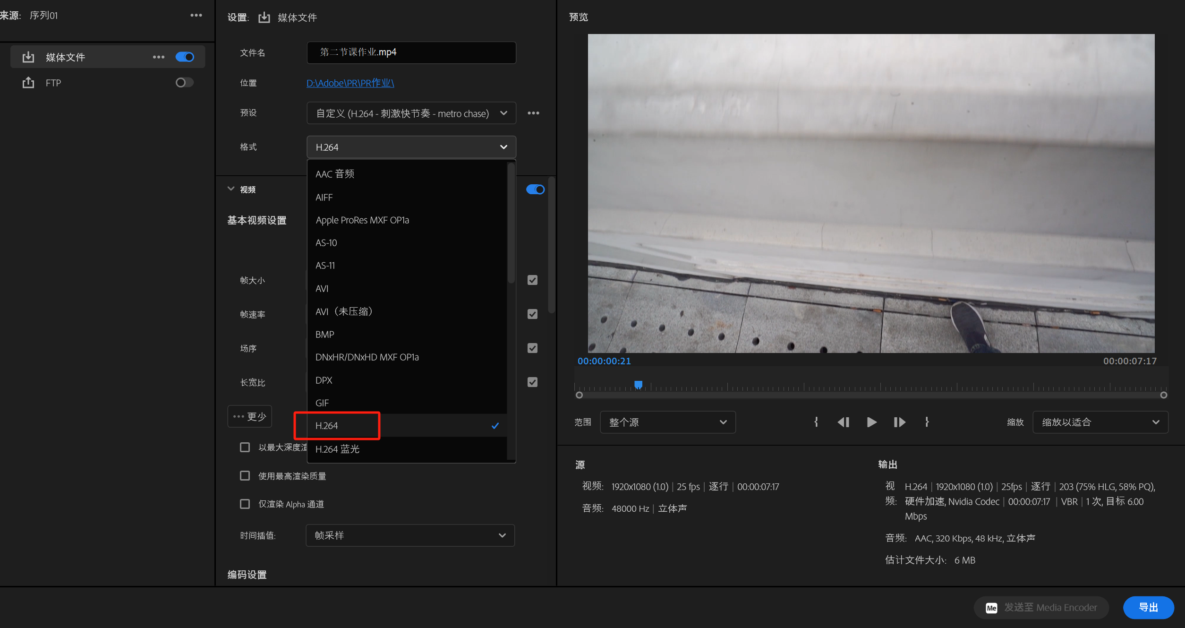The image size is (1185, 628).
Task: Check 使用最高渲染质量 checkbox
Action: pyautogui.click(x=245, y=475)
